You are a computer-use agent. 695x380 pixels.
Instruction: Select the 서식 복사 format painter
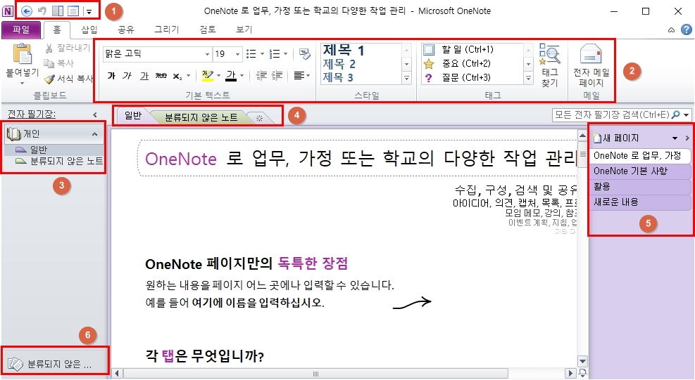coord(69,79)
